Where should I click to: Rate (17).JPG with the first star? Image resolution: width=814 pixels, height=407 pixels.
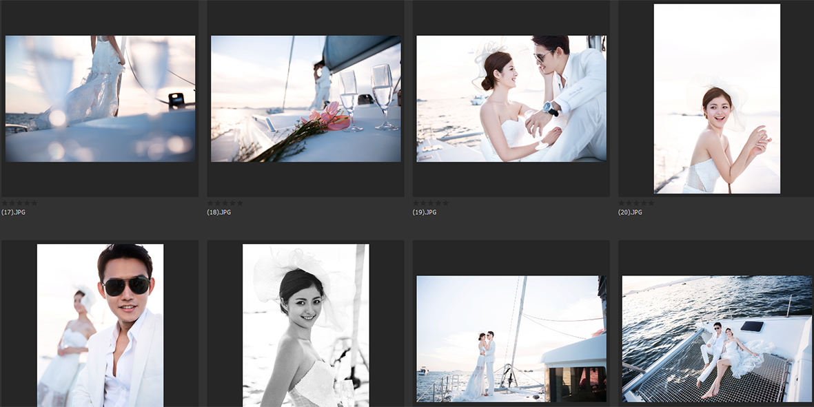coord(6,203)
